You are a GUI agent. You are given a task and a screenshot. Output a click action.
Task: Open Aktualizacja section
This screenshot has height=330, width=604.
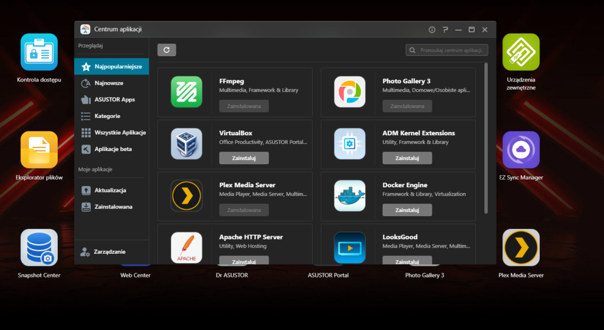click(111, 190)
